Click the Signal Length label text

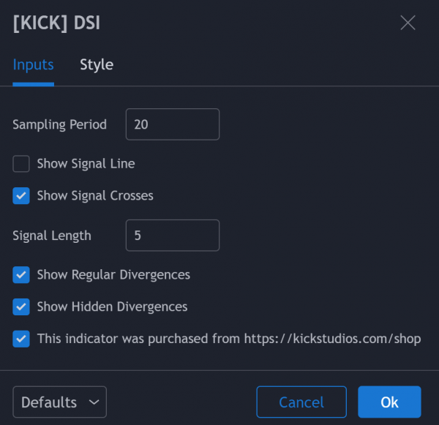pyautogui.click(x=52, y=236)
